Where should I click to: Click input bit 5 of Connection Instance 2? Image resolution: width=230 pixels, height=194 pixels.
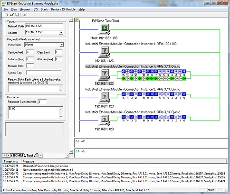[x=164, y=94]
